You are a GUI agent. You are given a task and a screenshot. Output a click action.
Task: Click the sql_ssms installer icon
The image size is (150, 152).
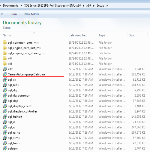(x=5, y=138)
